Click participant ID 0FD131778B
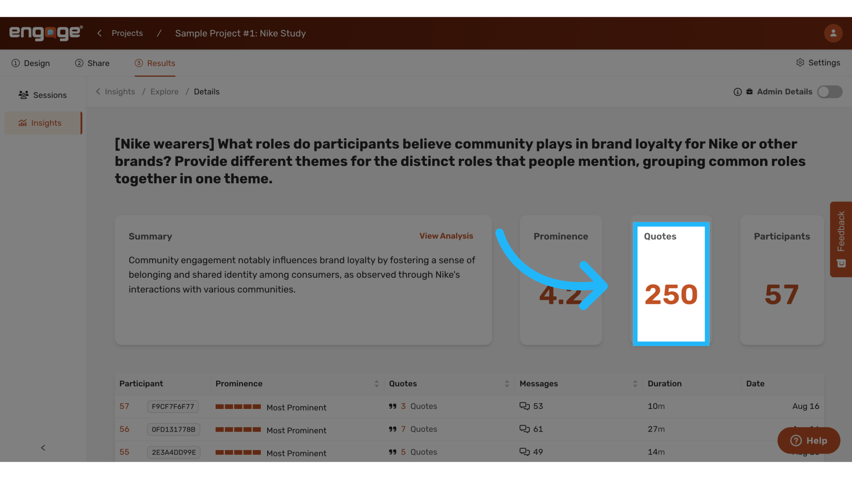 coord(174,429)
